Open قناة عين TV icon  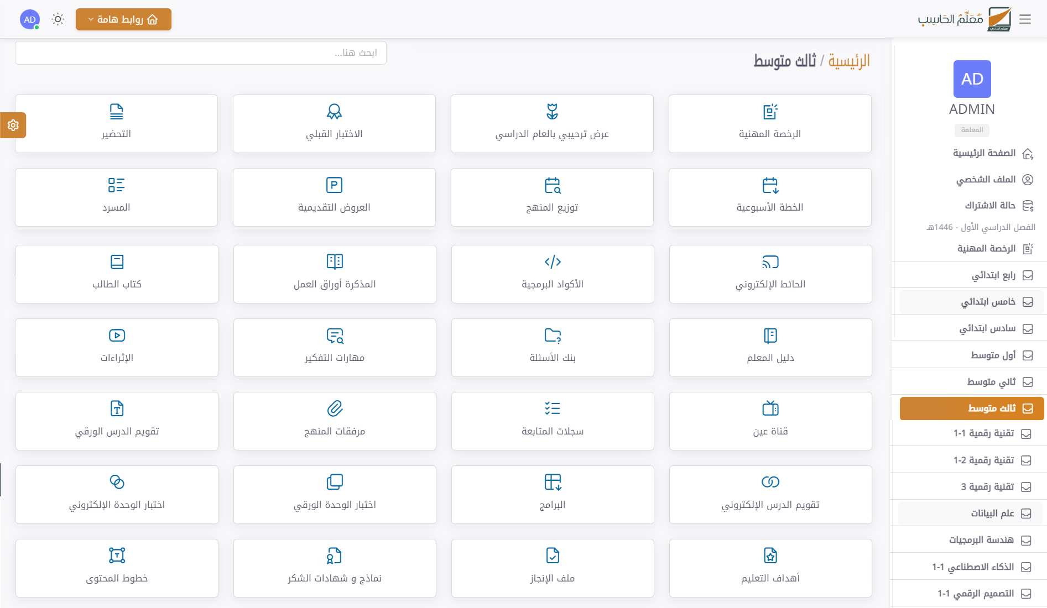click(770, 409)
